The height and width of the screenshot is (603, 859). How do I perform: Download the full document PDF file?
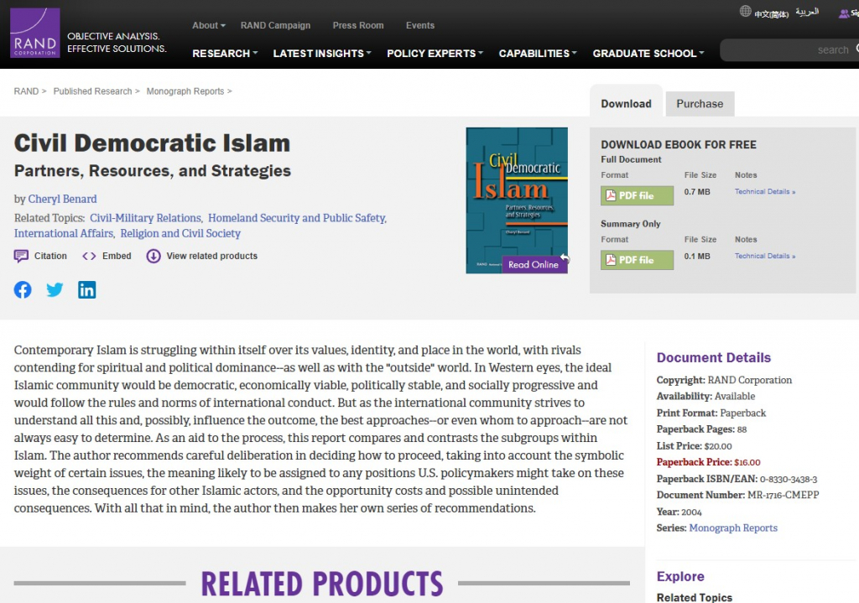pos(637,195)
